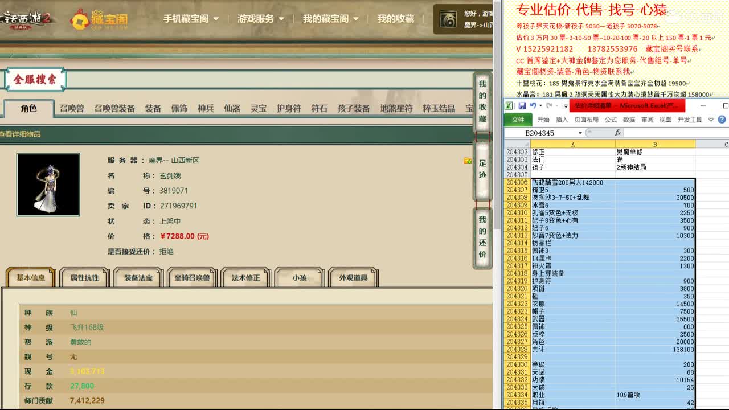Select the 仙器 category tab
This screenshot has width=729, height=410.
tap(232, 108)
